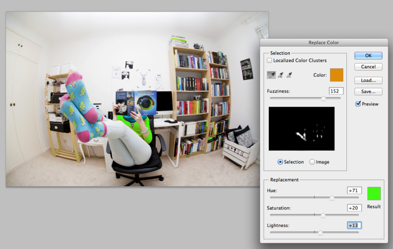Select the Subtract from Sample eyedropper
393x249 pixels.
point(289,75)
